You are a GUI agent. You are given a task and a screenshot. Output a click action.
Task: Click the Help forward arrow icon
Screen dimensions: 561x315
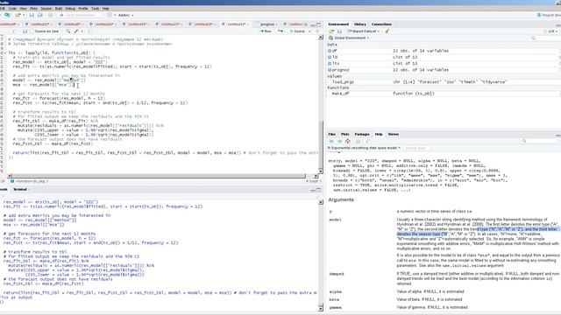tap(339, 142)
